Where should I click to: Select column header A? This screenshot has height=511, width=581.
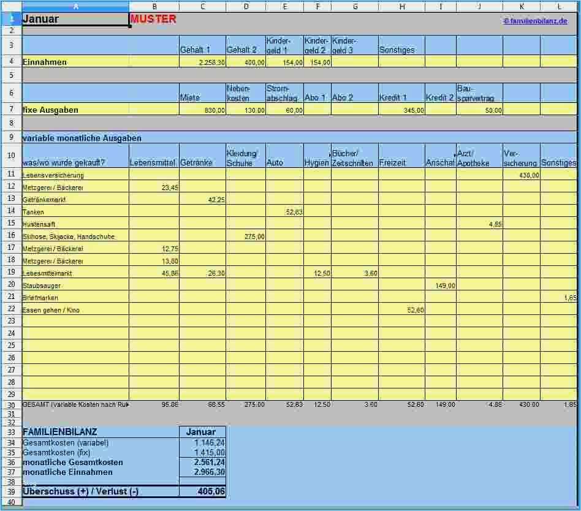(x=74, y=6)
